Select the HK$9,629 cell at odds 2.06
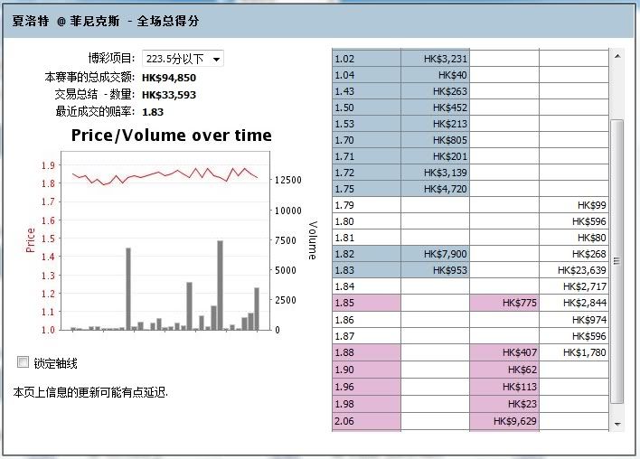This screenshot has width=640, height=459. [x=504, y=421]
